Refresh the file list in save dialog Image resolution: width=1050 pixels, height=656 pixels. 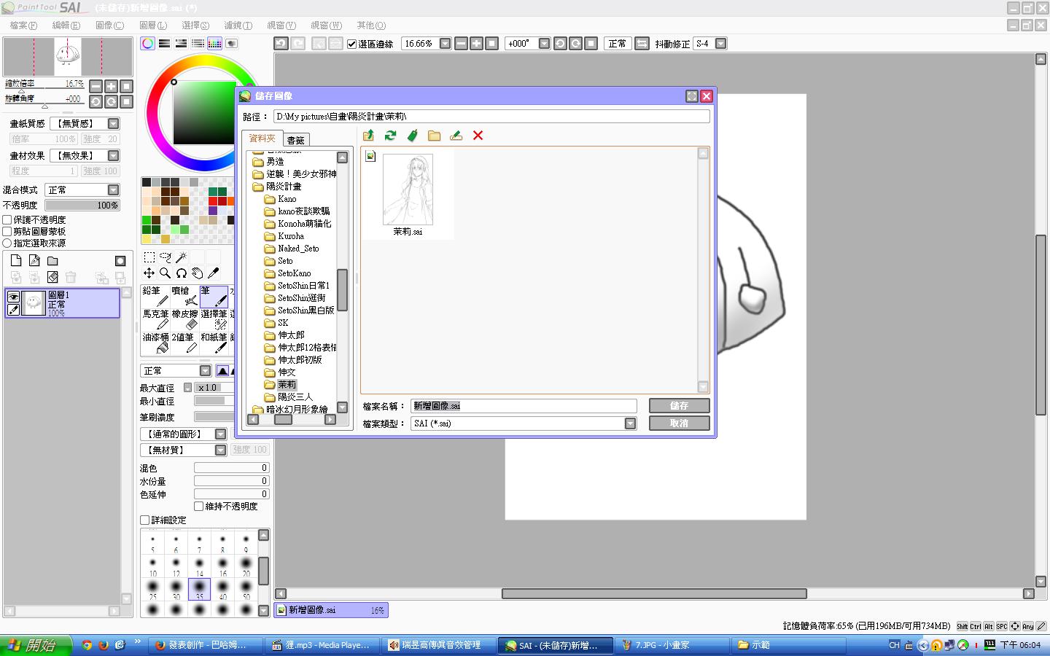(391, 136)
